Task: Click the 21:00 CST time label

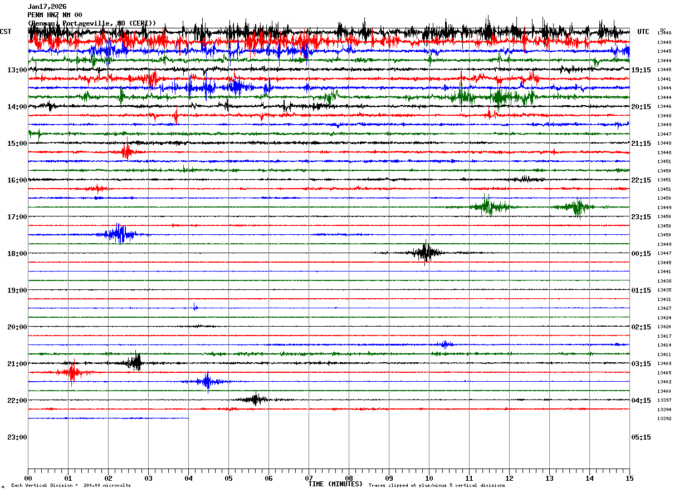Action: point(17,364)
